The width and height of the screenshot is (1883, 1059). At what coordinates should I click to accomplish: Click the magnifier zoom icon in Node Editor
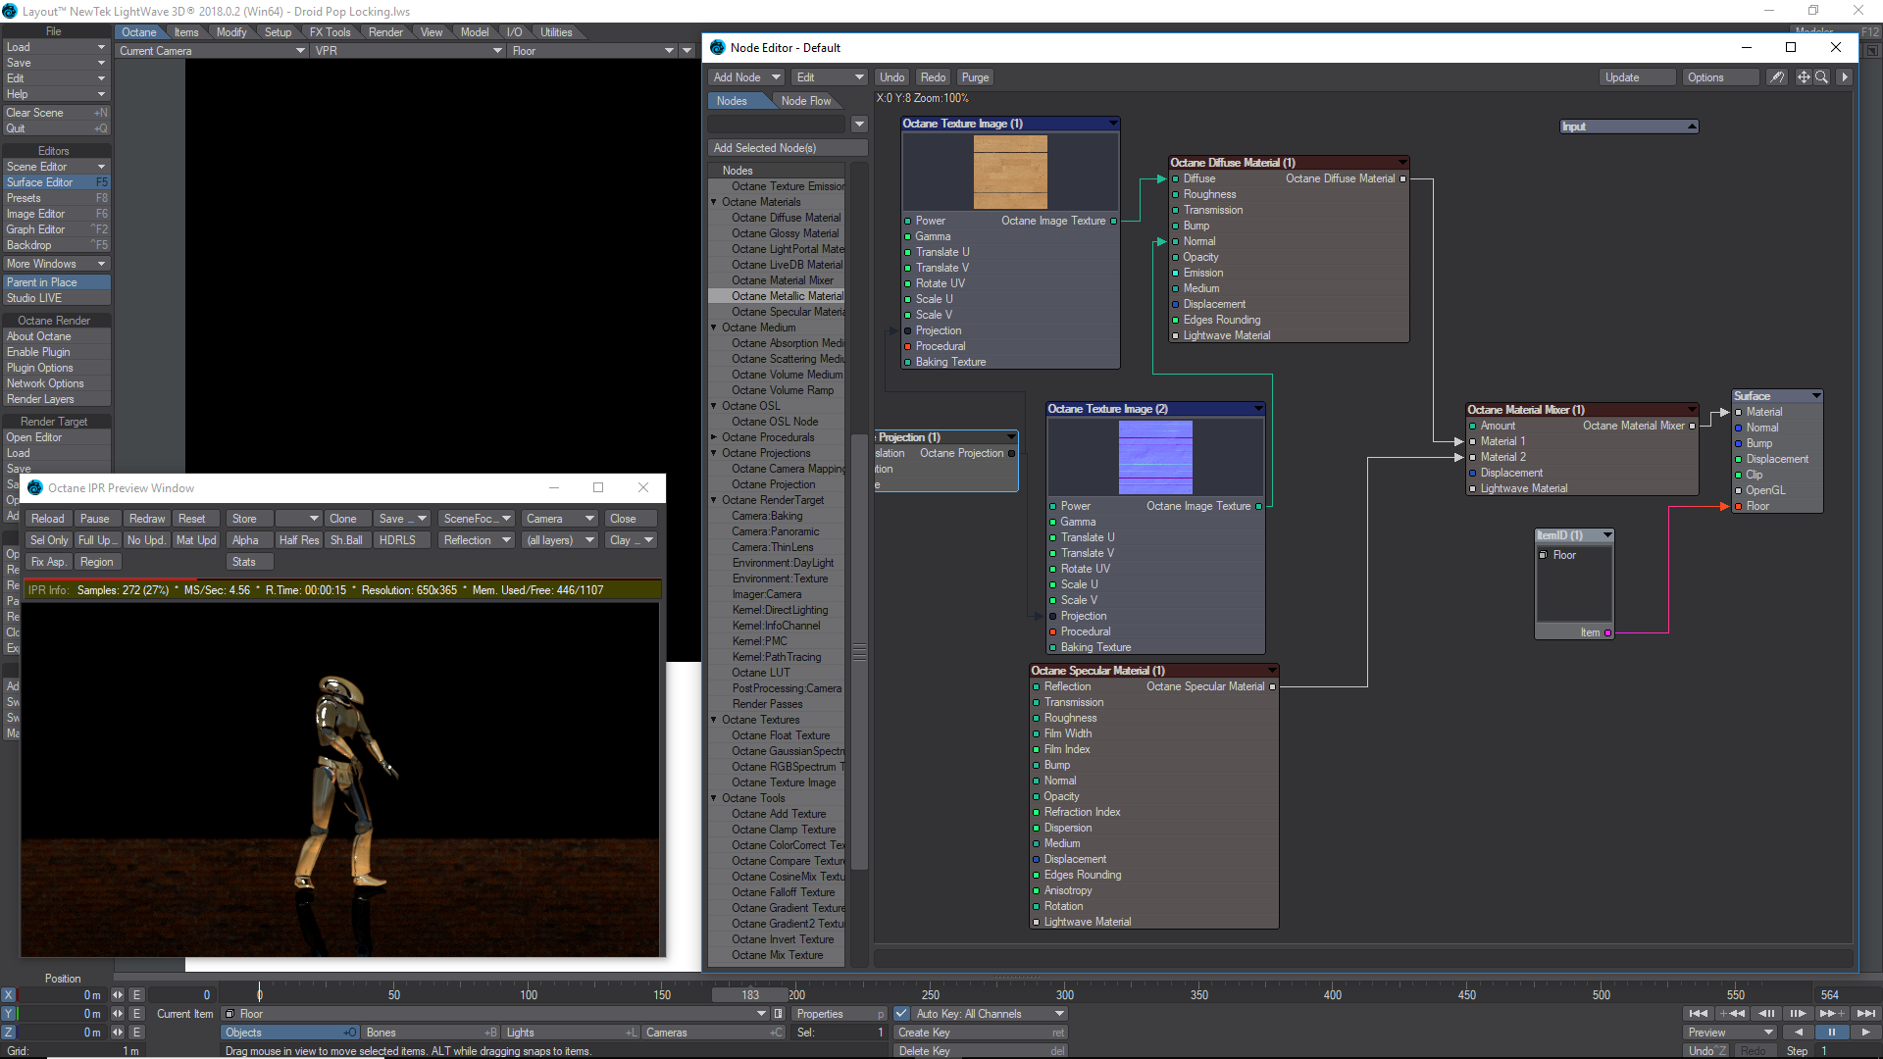click(1821, 77)
